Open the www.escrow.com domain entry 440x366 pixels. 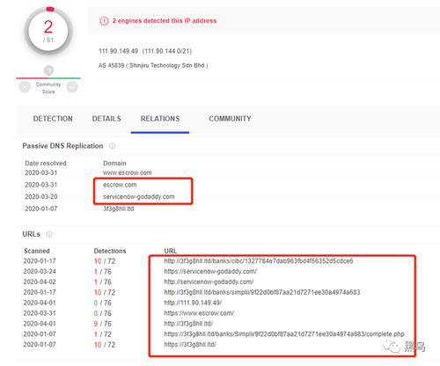(x=128, y=172)
